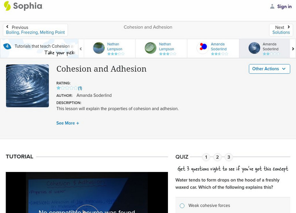This screenshot has width=296, height=213.
Task: Go to 'Boiling, Freezing, Melting Point' lesson
Action: [35, 32]
